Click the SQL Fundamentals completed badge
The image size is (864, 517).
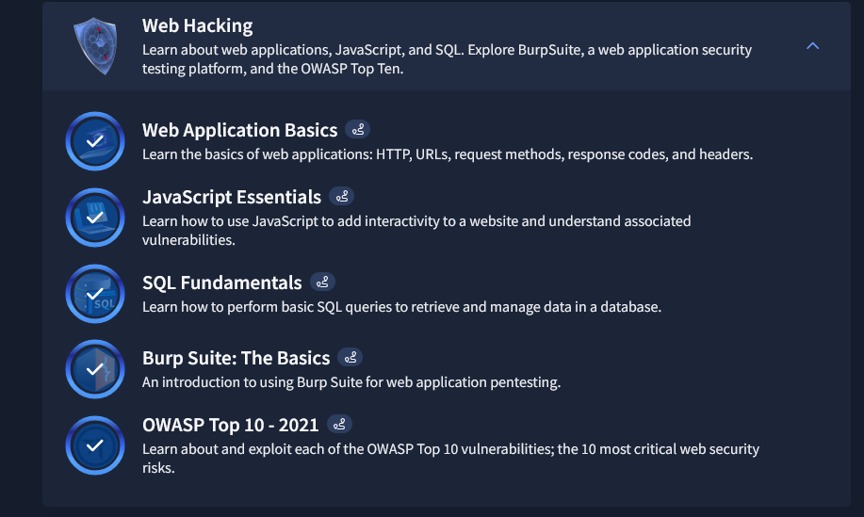click(95, 294)
